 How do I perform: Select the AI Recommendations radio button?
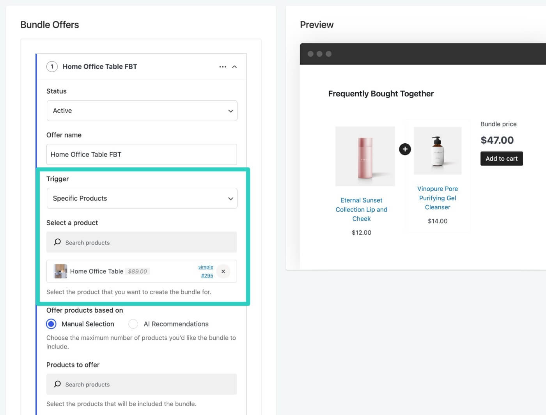pyautogui.click(x=133, y=324)
